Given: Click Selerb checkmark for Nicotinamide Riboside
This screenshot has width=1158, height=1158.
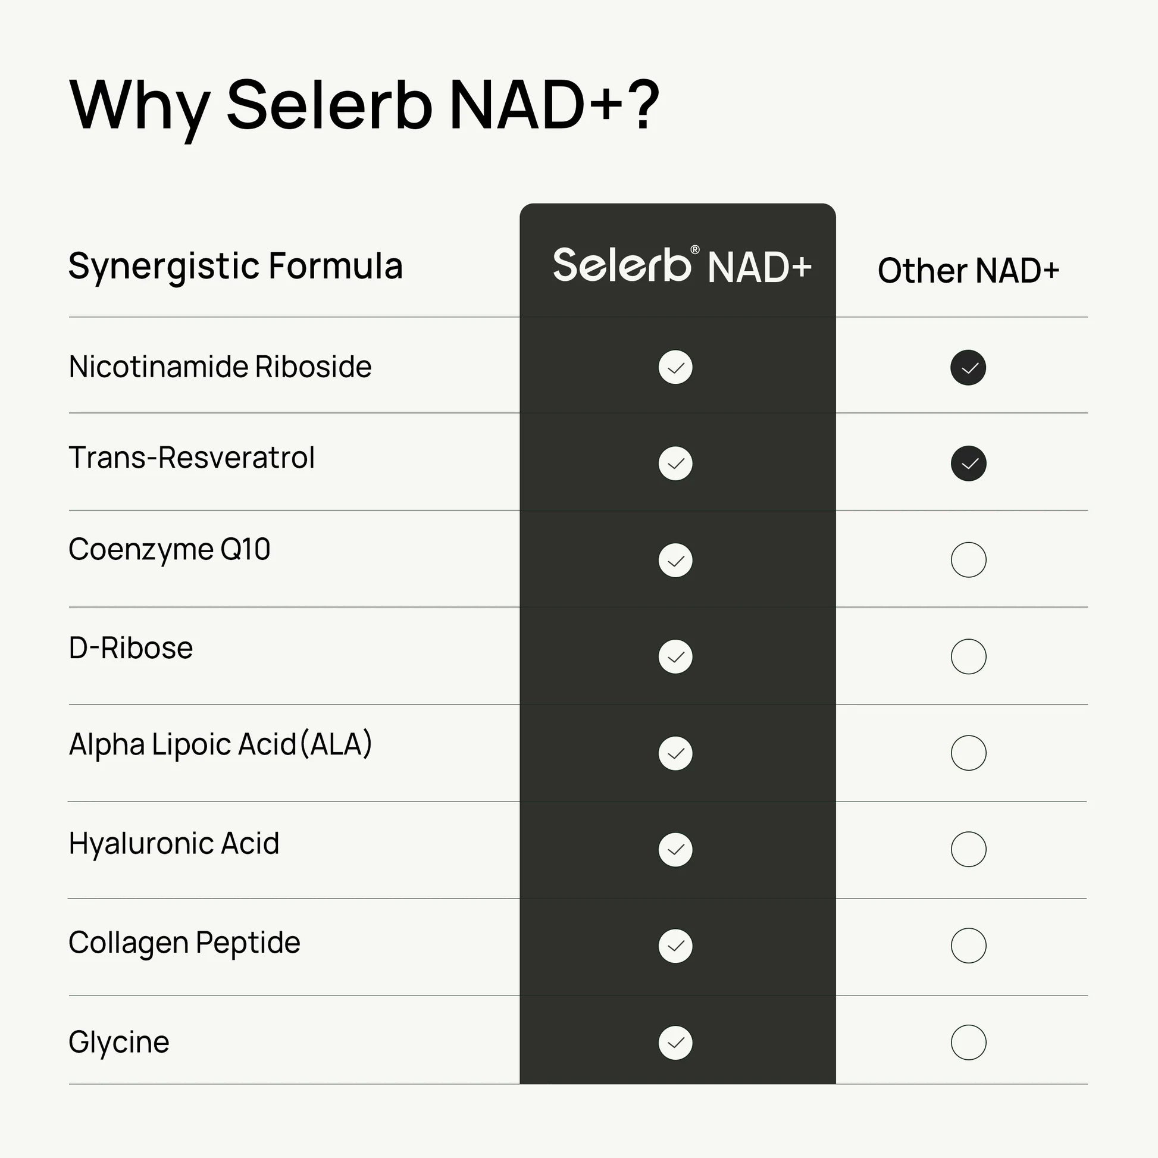Looking at the screenshot, I should tap(675, 367).
